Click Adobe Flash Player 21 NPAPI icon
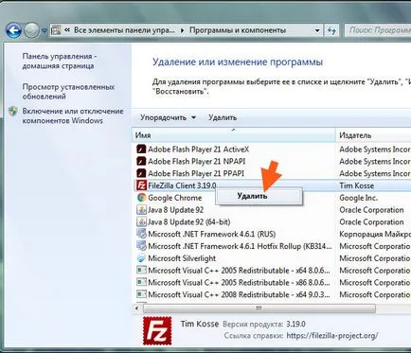Screen dimensions: 411x353 coord(141,161)
